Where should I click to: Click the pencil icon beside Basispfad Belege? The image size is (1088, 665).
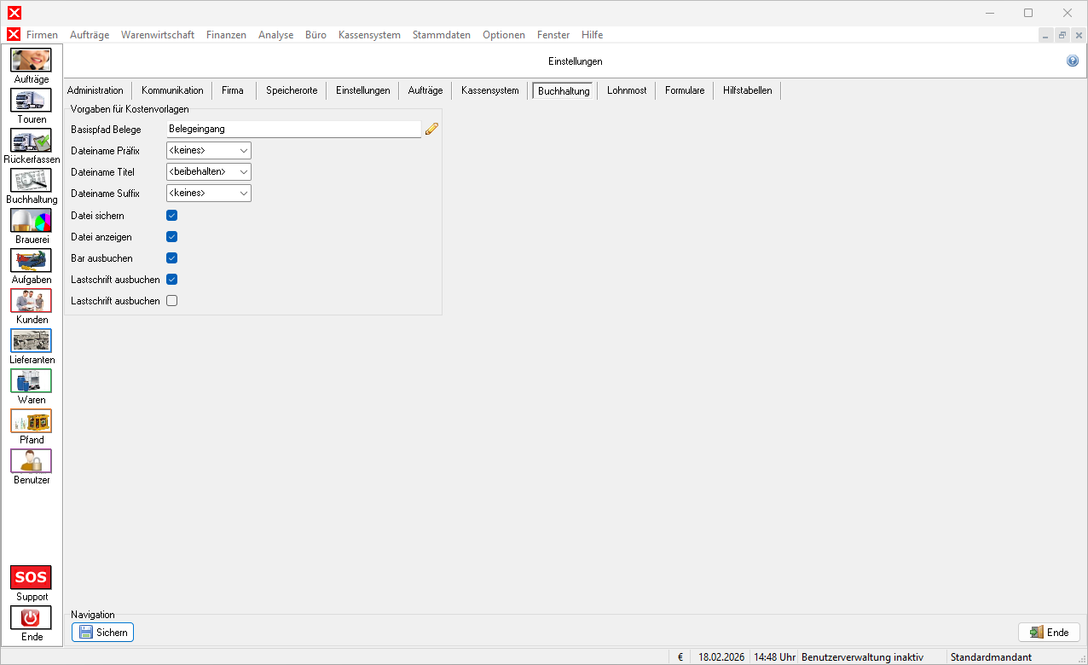[x=431, y=129]
